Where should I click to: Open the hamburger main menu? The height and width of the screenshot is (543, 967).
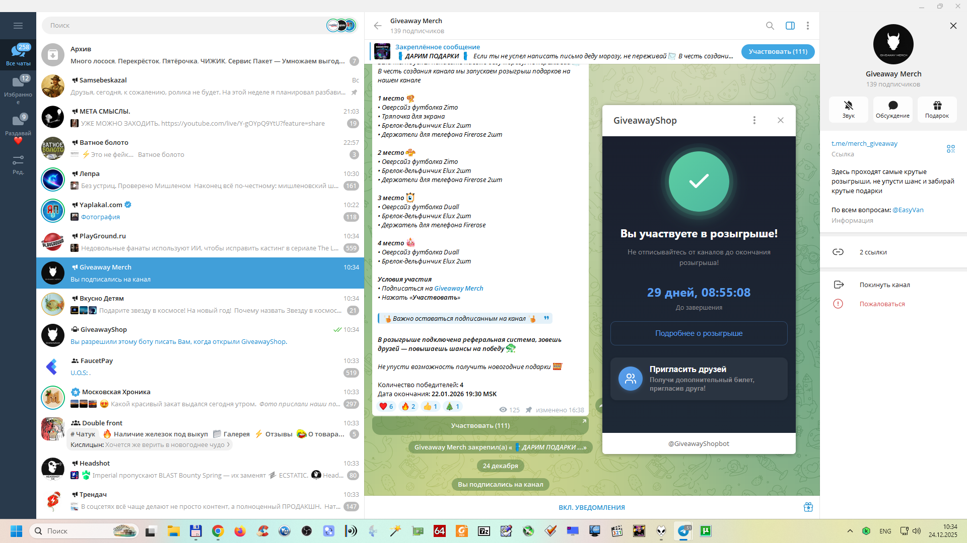[18, 26]
